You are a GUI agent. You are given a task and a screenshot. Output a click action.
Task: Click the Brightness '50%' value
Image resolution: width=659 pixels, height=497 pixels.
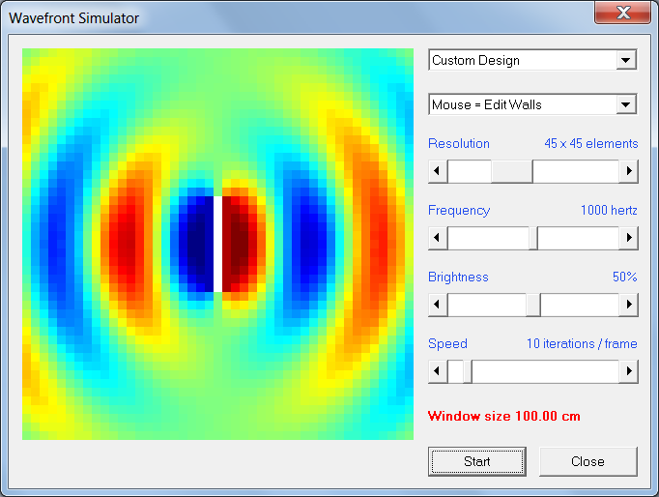tap(624, 277)
